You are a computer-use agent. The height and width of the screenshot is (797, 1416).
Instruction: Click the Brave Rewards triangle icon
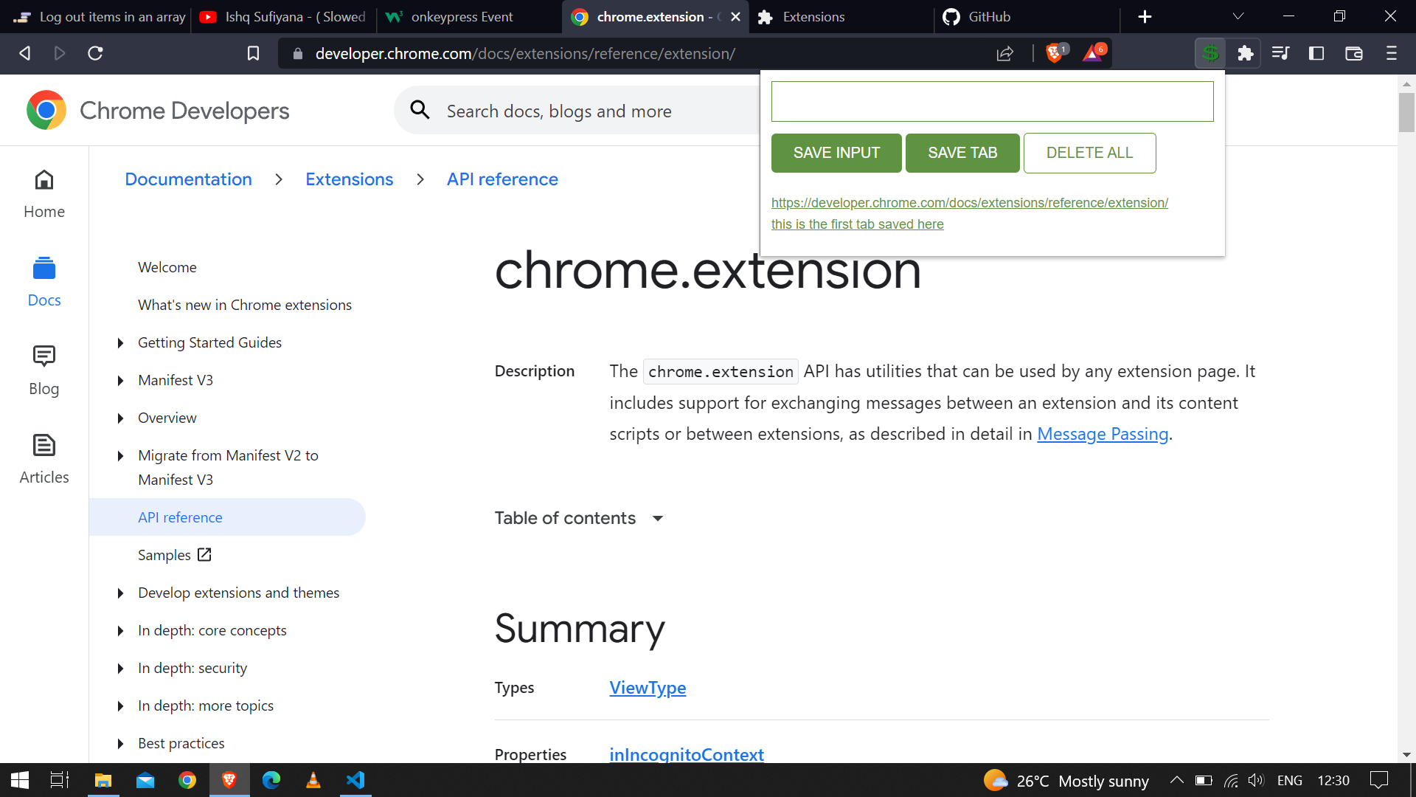(1092, 53)
